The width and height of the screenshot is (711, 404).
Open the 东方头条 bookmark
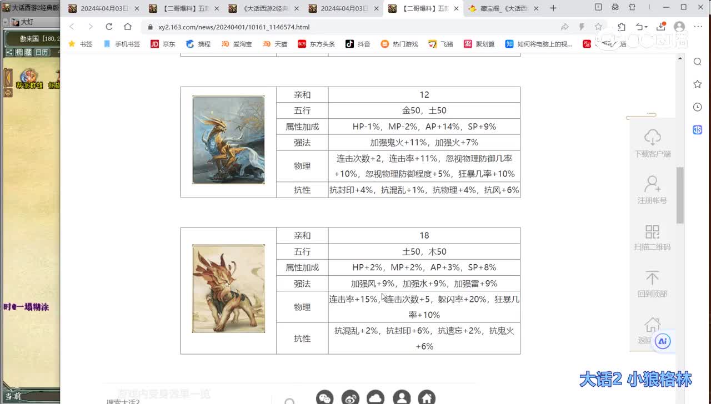(316, 44)
